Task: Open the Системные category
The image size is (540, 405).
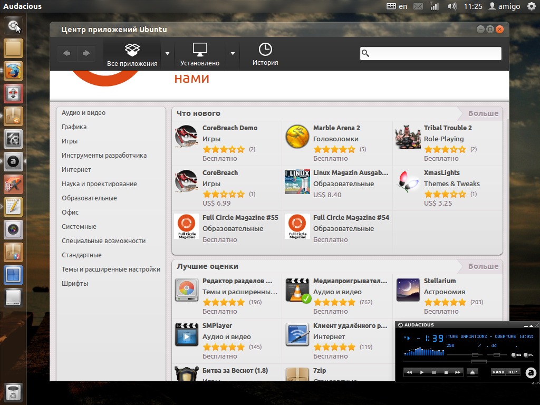Action: click(79, 227)
